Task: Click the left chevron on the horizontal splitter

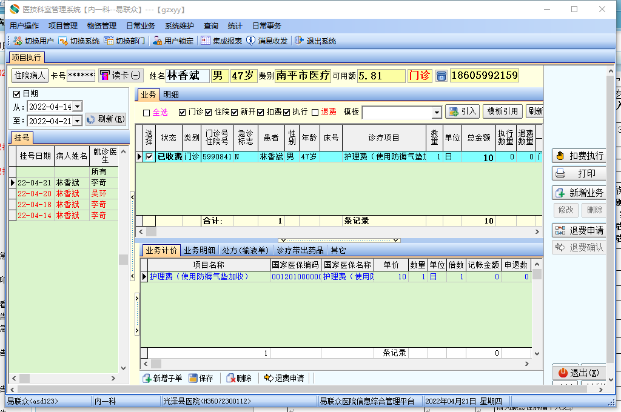Action: coord(283,241)
